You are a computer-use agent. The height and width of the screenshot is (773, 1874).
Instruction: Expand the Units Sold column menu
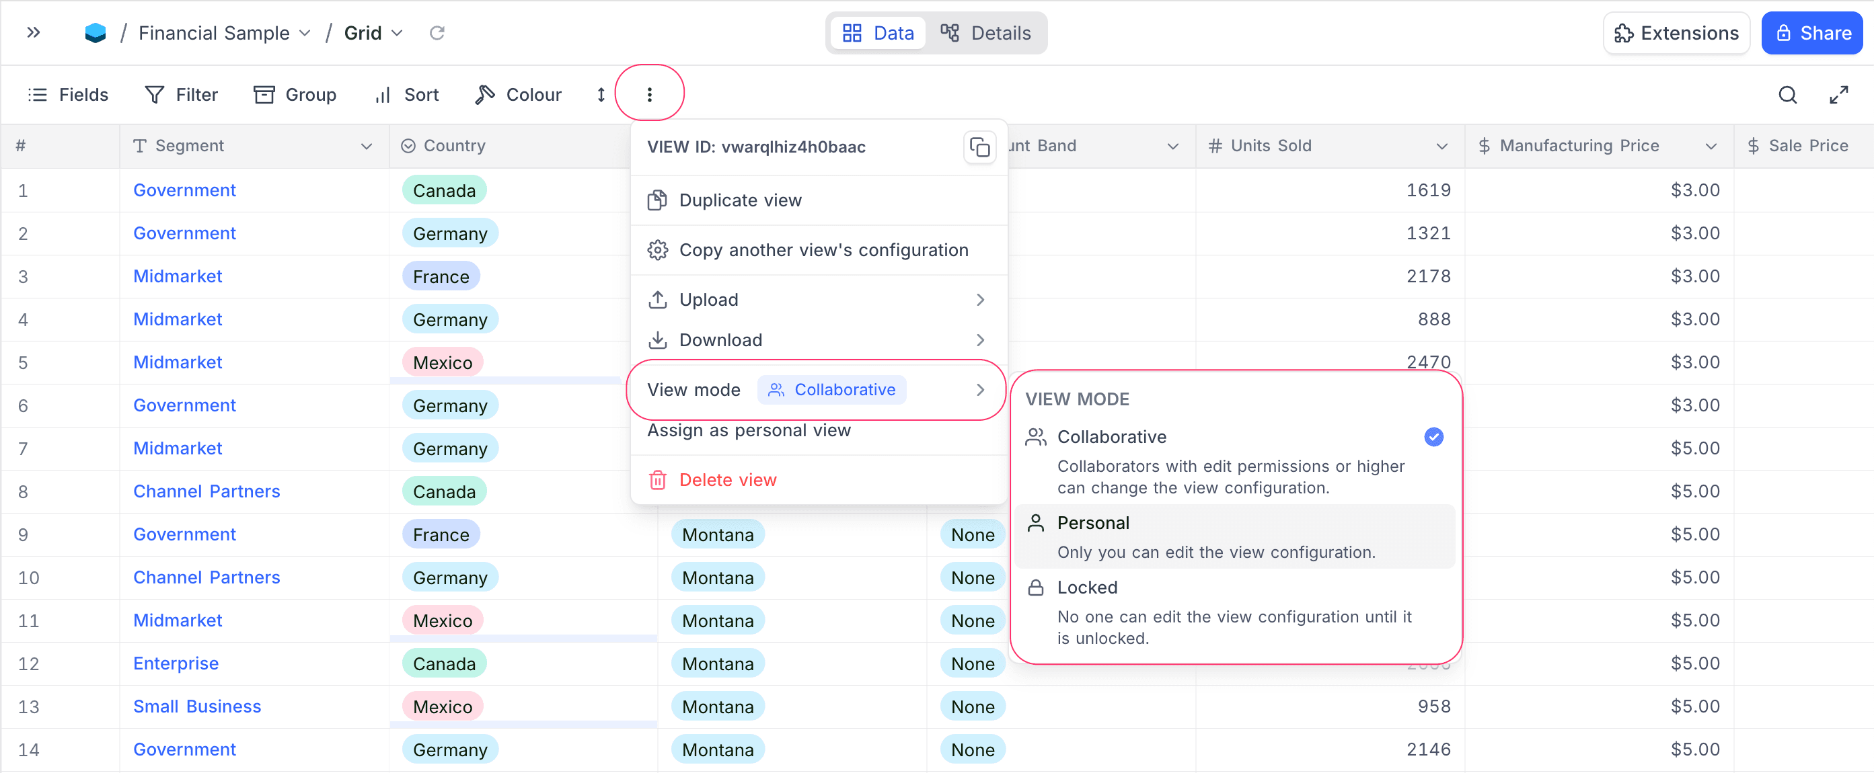click(1441, 146)
